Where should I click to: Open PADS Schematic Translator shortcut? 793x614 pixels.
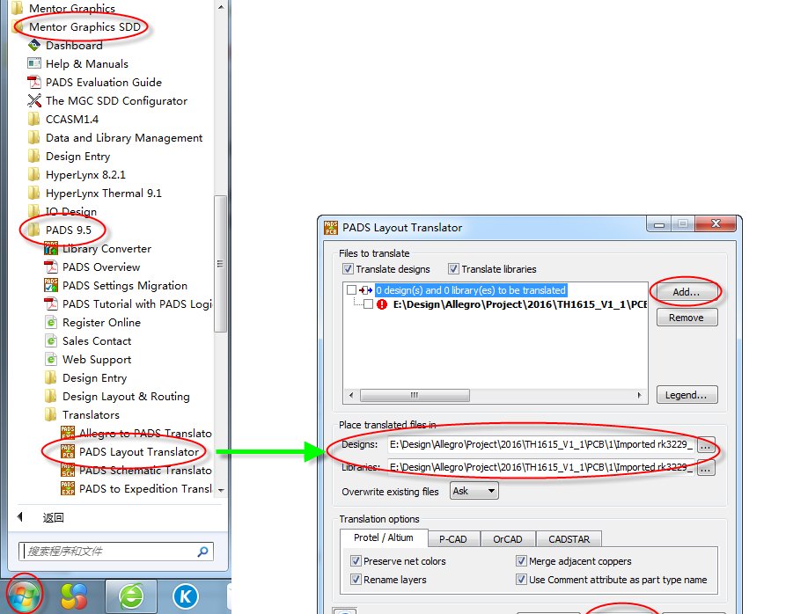(144, 471)
